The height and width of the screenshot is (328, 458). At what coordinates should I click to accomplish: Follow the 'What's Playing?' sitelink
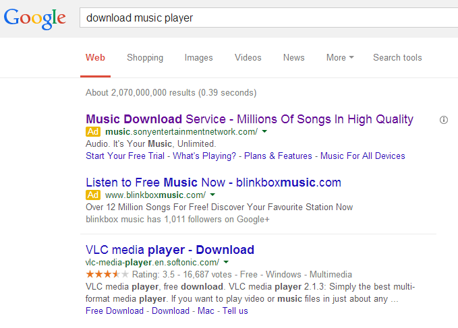[204, 156]
